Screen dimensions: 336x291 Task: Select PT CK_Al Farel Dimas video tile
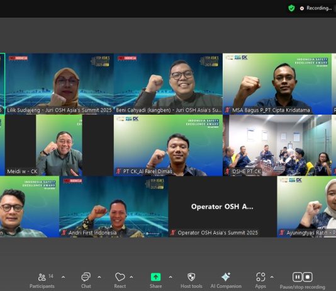pyautogui.click(x=168, y=145)
